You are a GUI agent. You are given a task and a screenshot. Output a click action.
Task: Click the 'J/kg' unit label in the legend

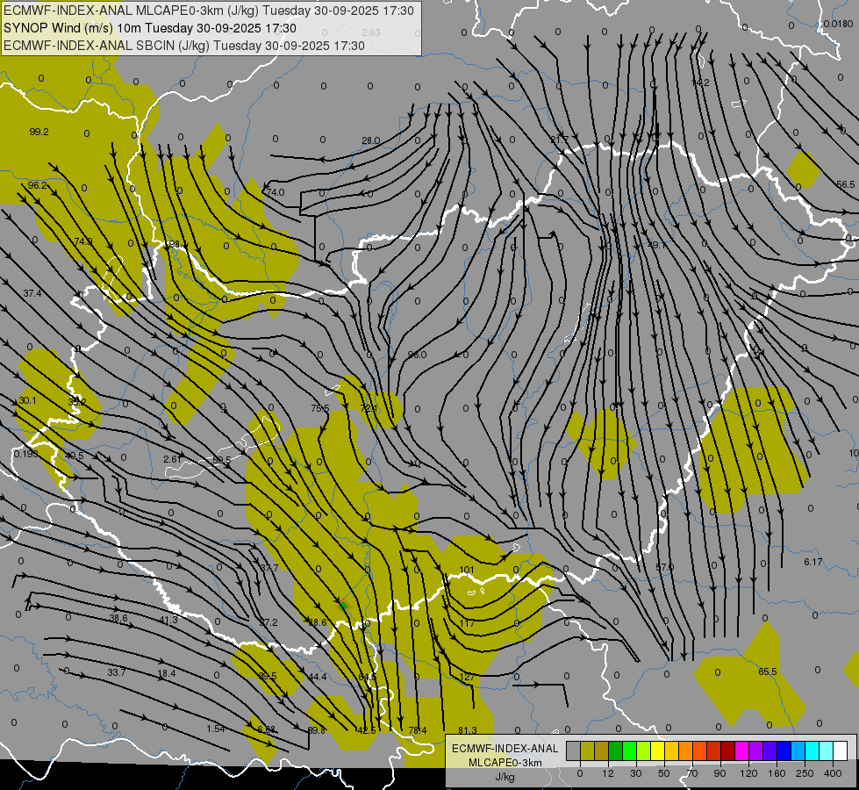coord(505,777)
